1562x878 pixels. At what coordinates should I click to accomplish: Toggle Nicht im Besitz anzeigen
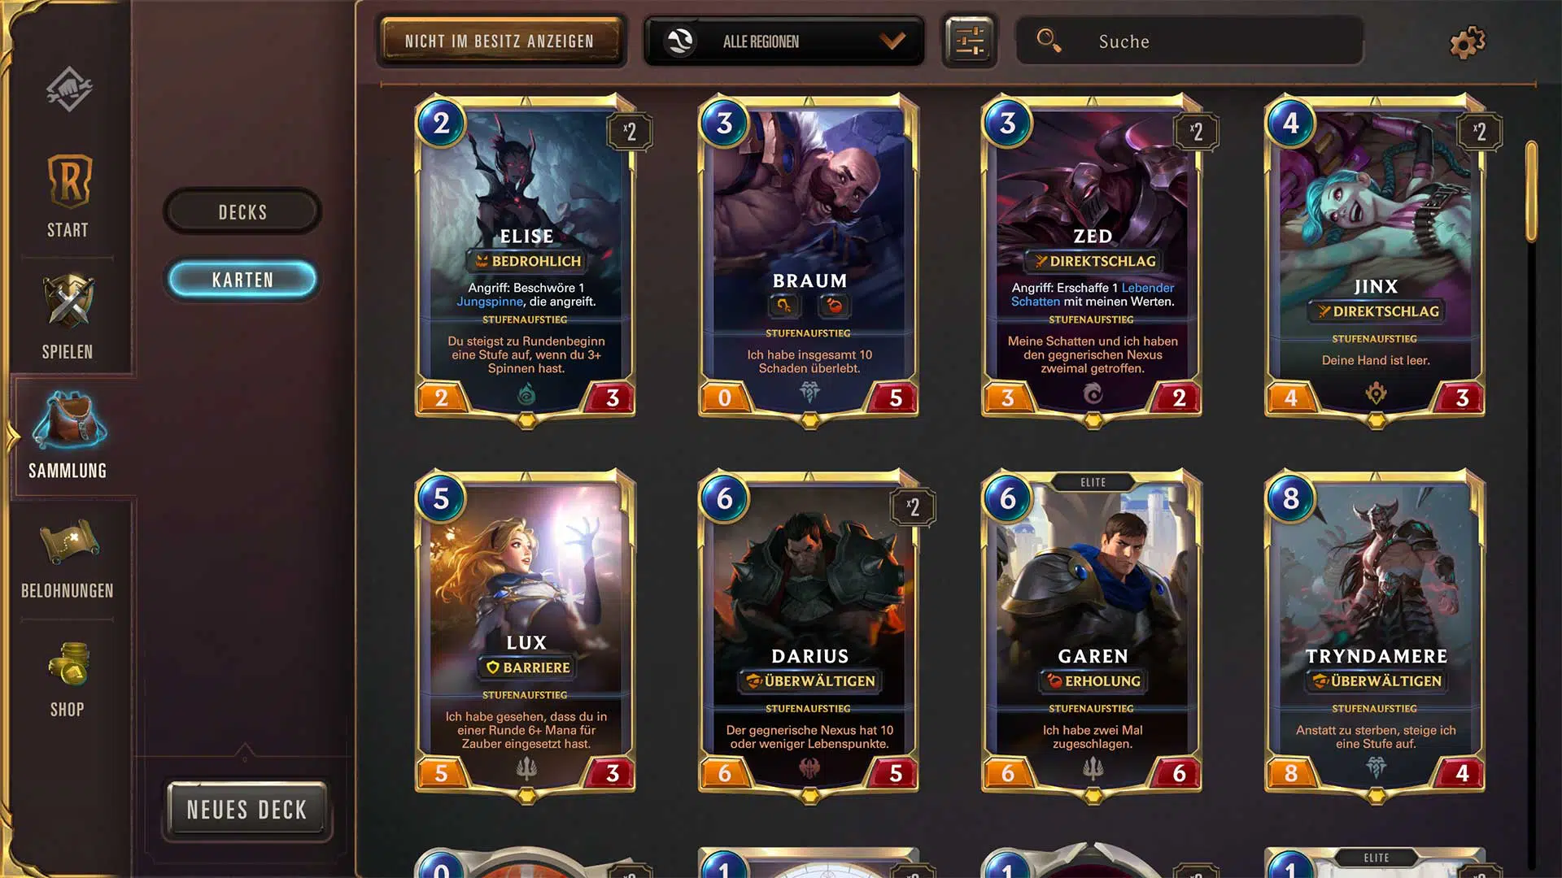click(500, 41)
